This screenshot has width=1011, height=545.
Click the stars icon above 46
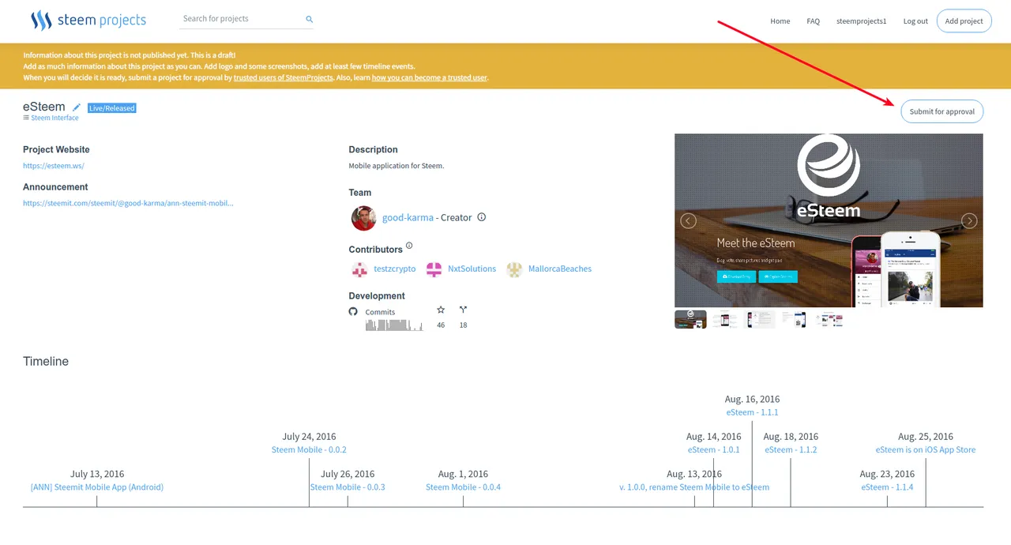[441, 310]
